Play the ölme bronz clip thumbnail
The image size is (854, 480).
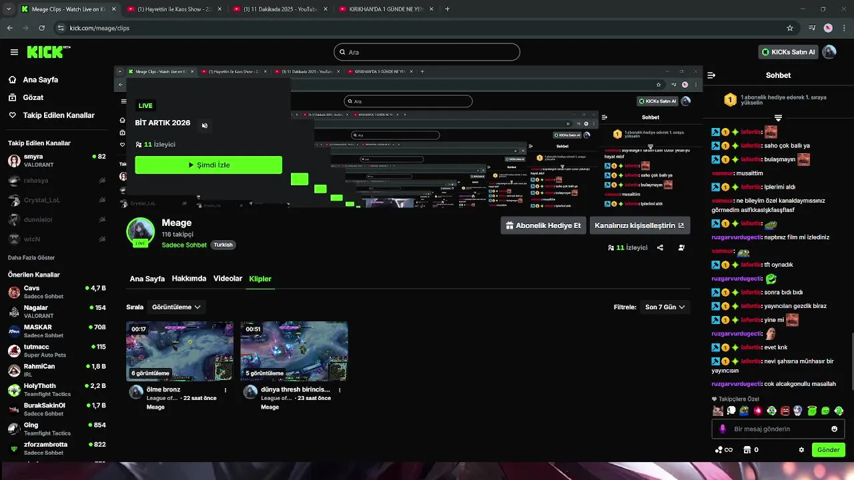tap(180, 351)
